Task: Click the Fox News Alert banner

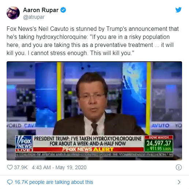Action: (88, 149)
